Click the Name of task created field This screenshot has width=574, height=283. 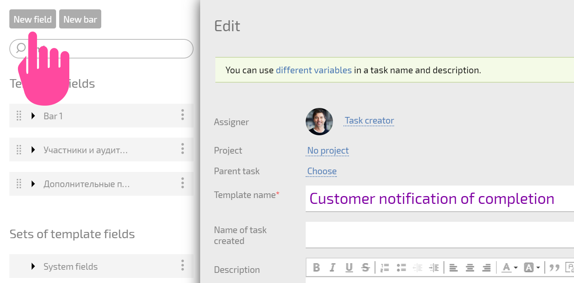coord(440,235)
